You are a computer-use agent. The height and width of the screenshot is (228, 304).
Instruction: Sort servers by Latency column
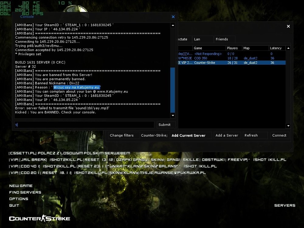[x=277, y=48]
